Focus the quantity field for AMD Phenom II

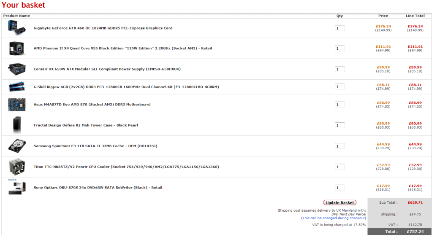(340, 48)
